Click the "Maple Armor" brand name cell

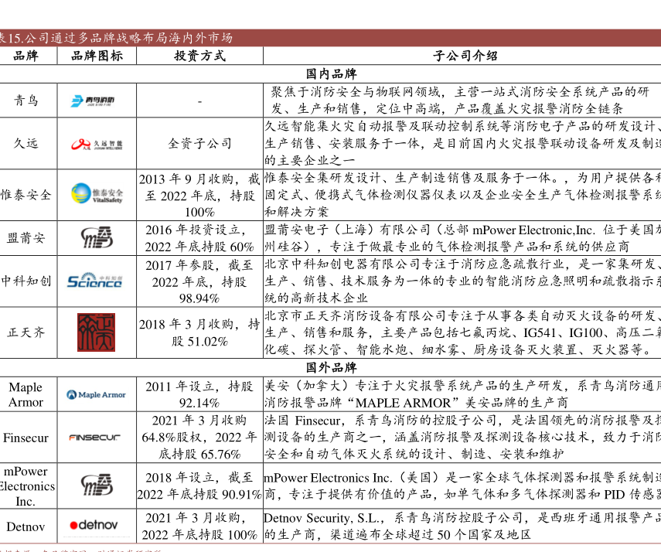tap(26, 394)
